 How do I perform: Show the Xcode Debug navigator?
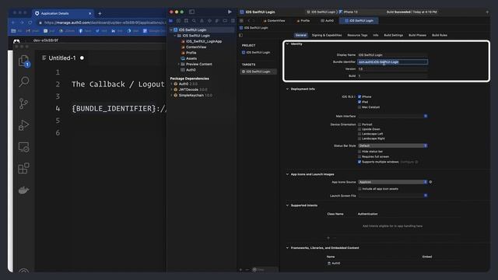tap(217, 21)
